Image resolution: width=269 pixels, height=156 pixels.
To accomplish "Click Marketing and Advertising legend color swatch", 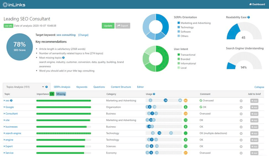I will click(x=179, y=23).
